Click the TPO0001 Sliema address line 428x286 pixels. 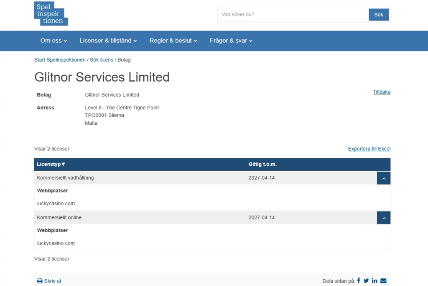pos(104,115)
